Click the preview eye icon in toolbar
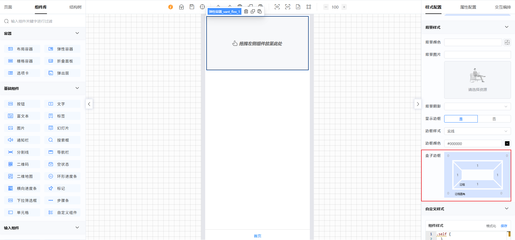 tap(277, 7)
